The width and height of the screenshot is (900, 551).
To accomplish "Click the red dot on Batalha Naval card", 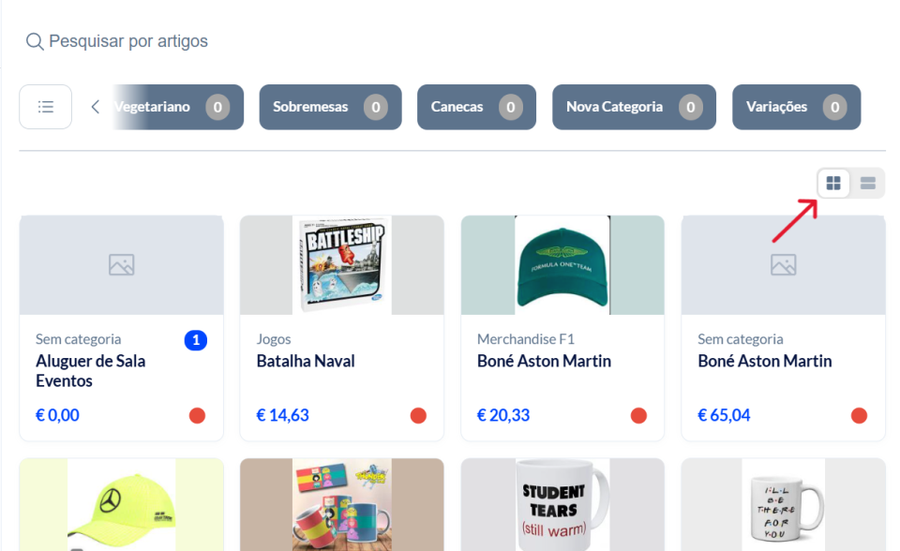I will point(418,415).
